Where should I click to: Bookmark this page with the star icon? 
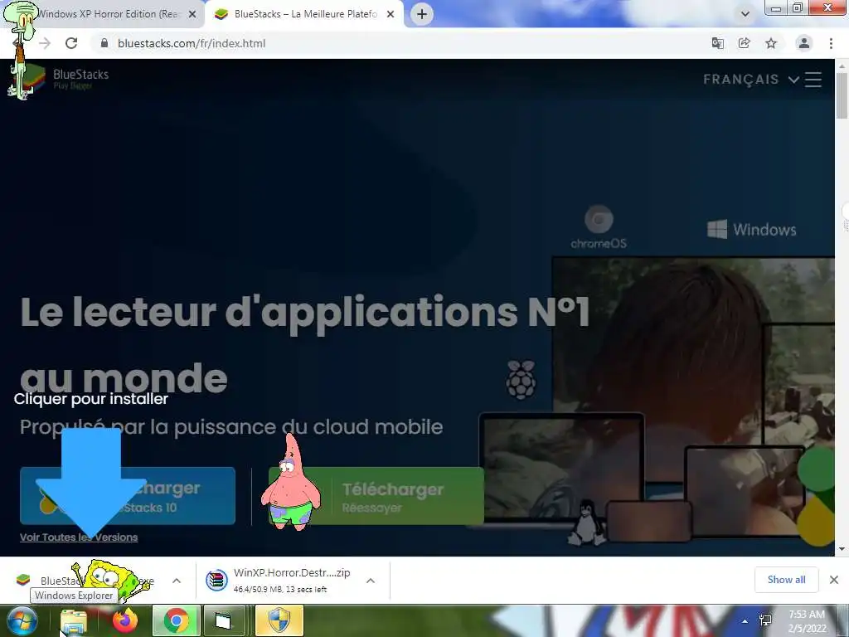771,43
